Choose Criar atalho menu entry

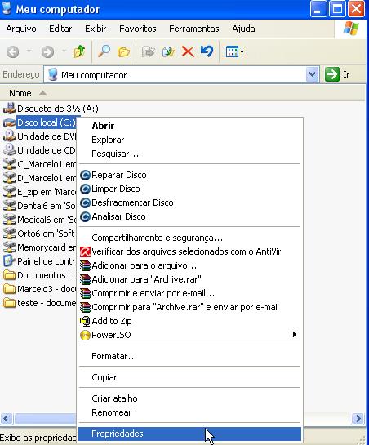[x=189, y=398]
